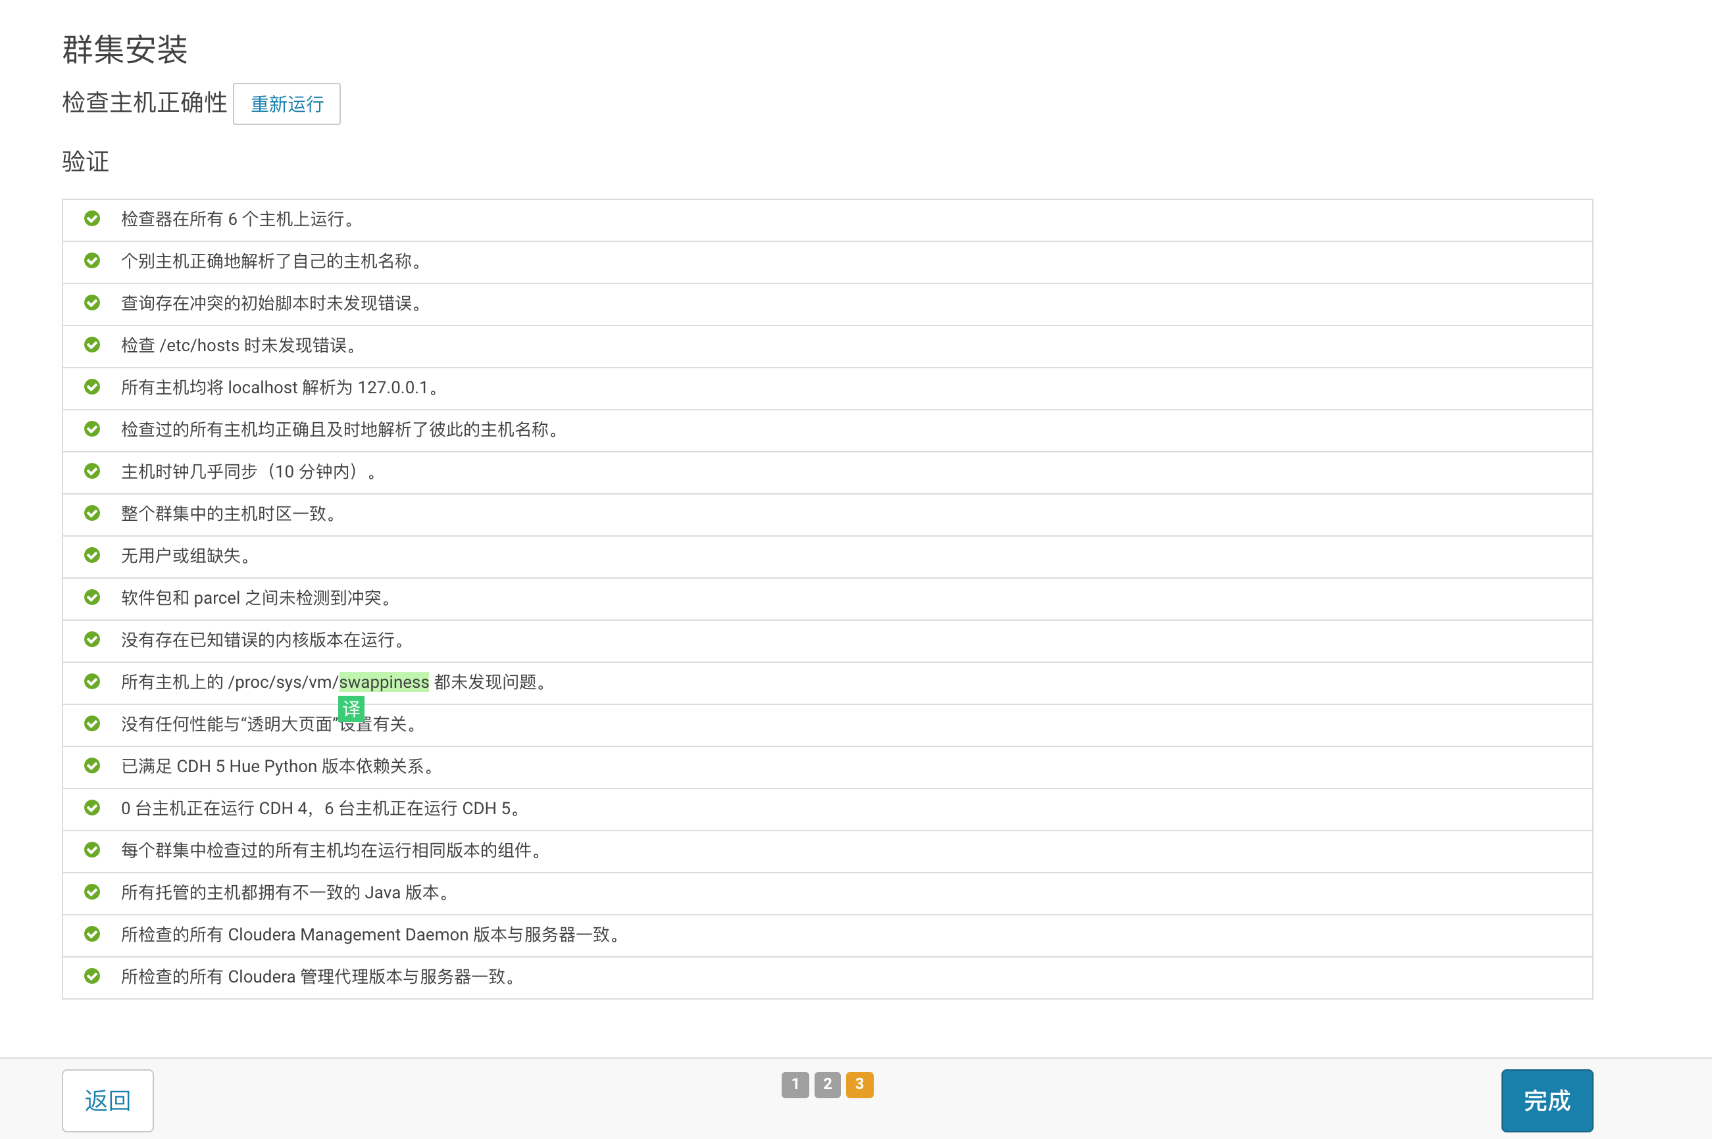This screenshot has width=1712, height=1139.
Task: Click check icon beside localhost 127.0.0.1 row
Action: point(92,387)
